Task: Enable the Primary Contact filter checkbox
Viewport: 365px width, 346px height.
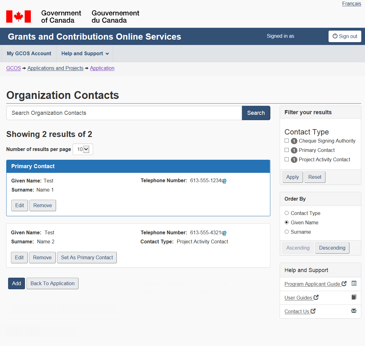Action: point(287,150)
